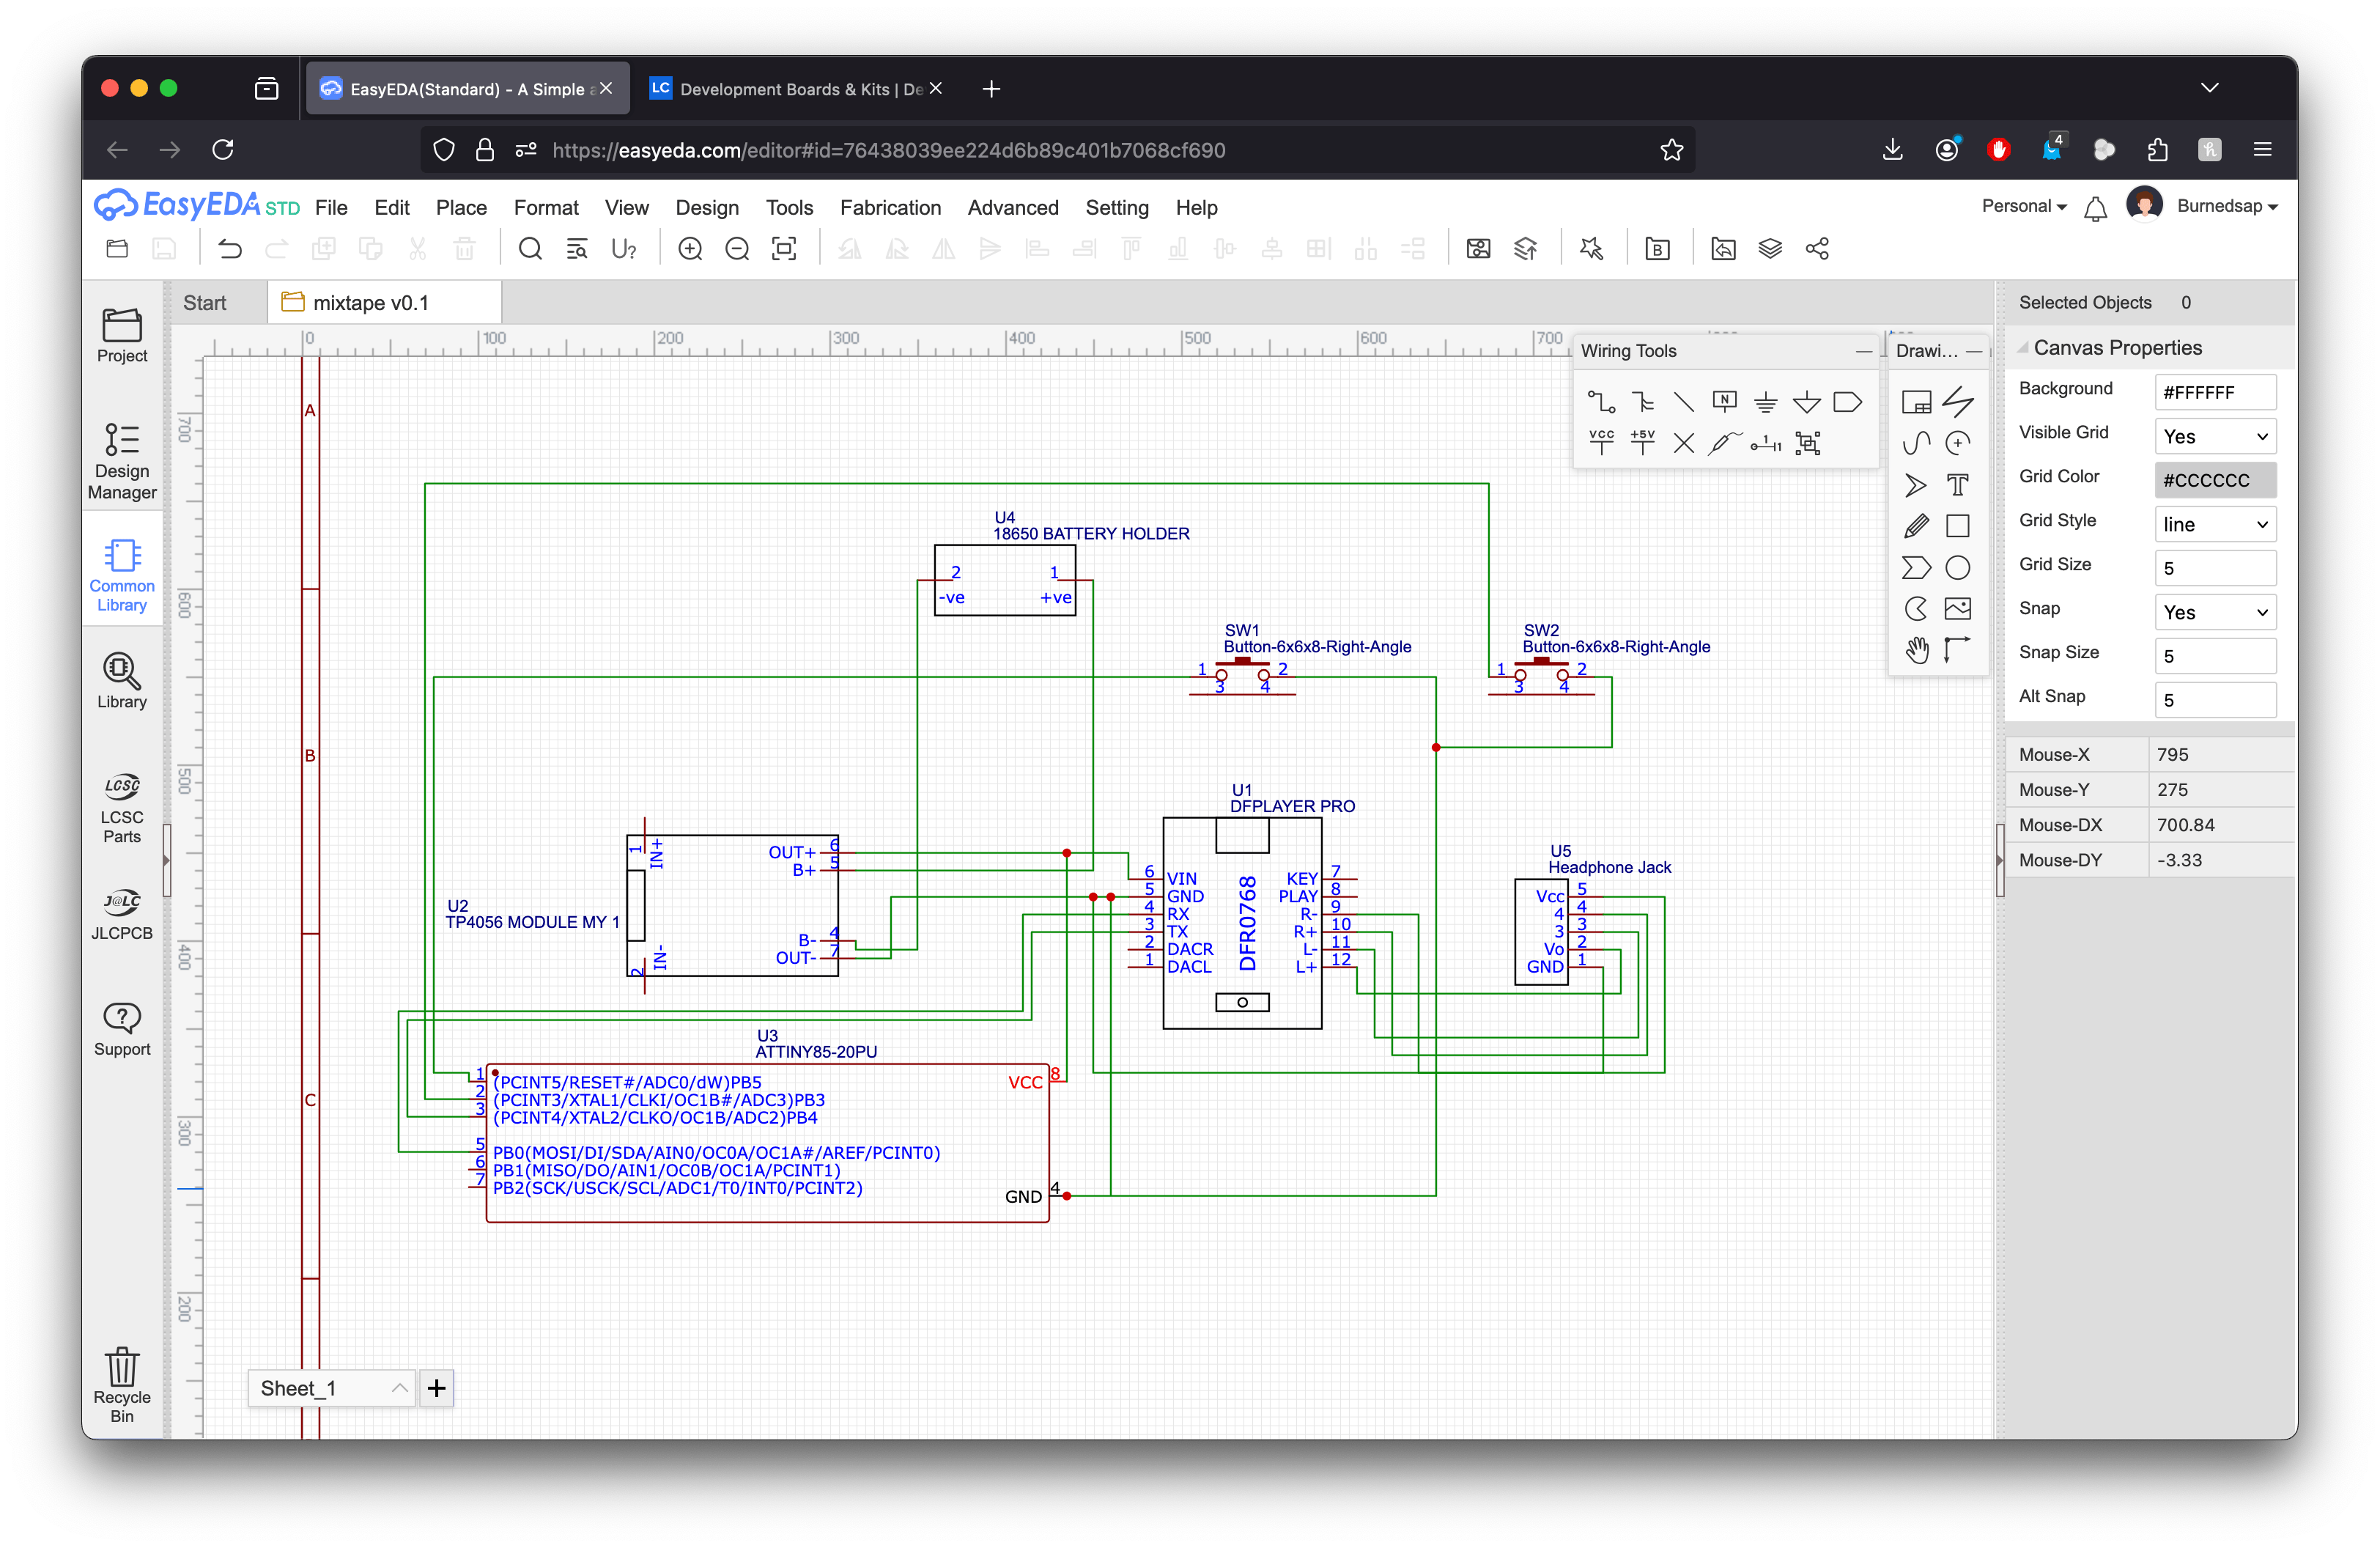Add a new sheet with plus button
The image size is (2380, 1548).
click(436, 1388)
